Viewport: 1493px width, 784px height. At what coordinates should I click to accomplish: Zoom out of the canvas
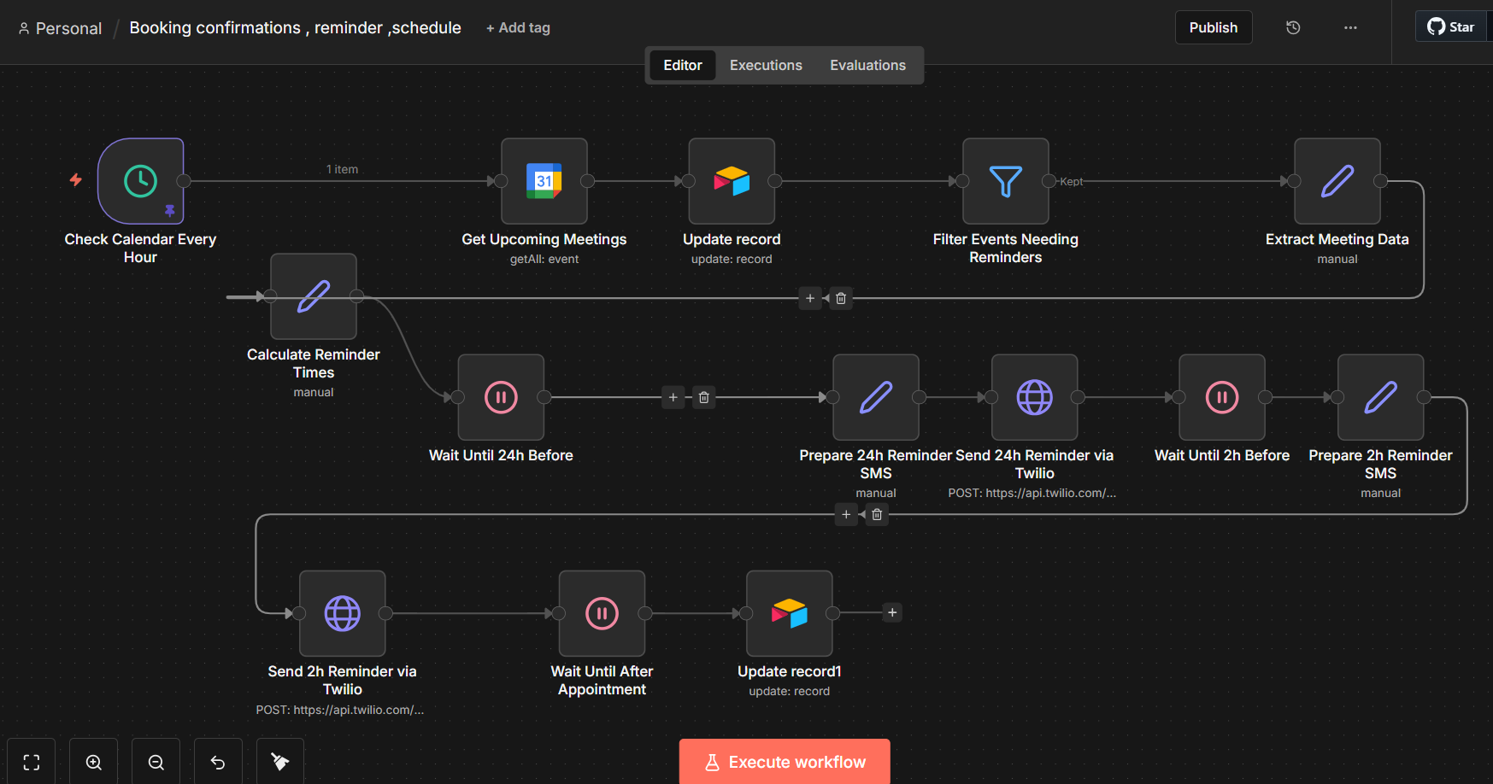pyautogui.click(x=156, y=762)
